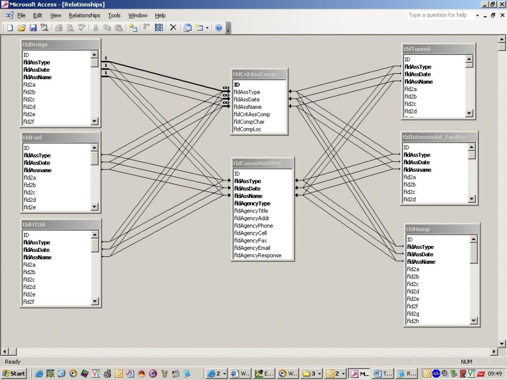Screen dimensions: 507x380
Task: Click the Clear Layout X icon
Action: (x=173, y=28)
